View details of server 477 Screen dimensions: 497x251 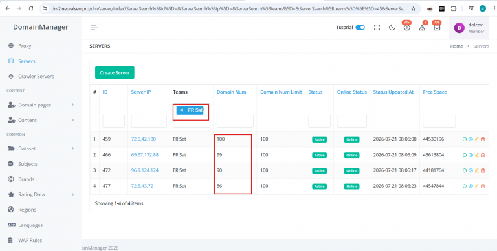[x=470, y=186]
